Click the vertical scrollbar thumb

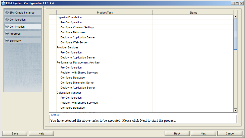tap(235, 34)
